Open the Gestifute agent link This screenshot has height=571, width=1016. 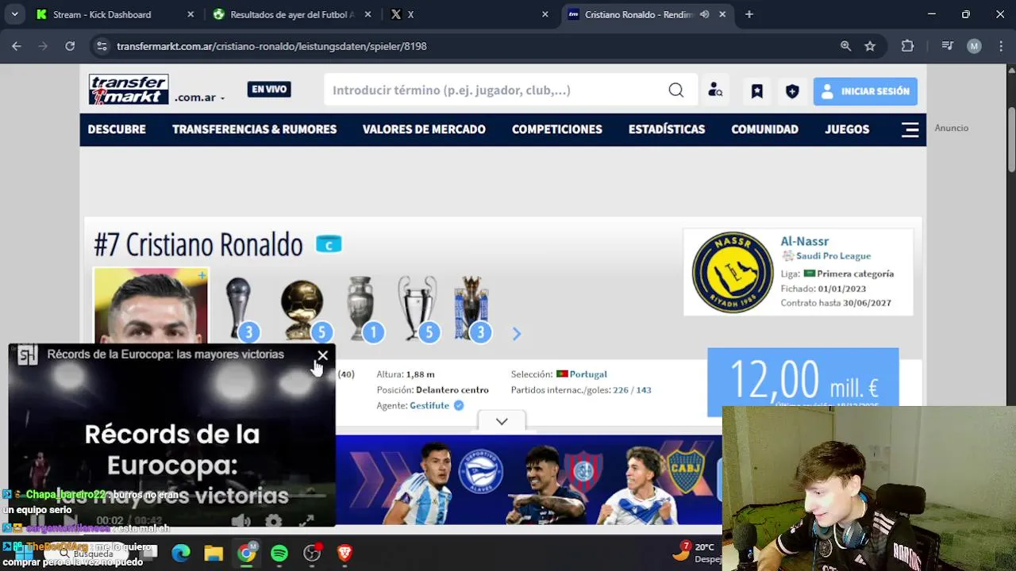point(429,405)
